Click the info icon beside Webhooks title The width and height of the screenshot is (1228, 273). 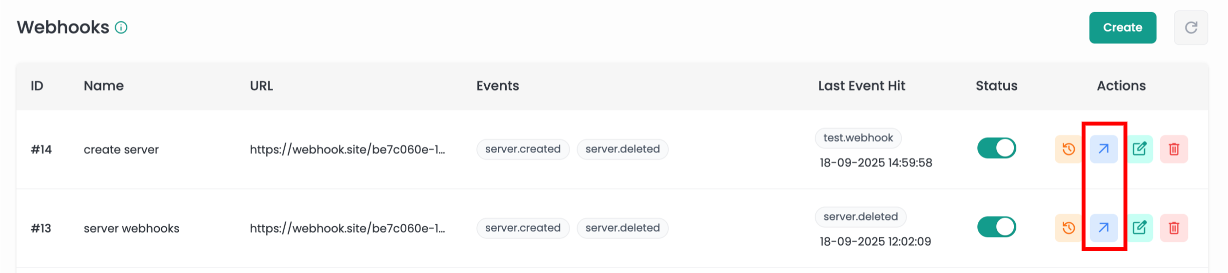[121, 28]
